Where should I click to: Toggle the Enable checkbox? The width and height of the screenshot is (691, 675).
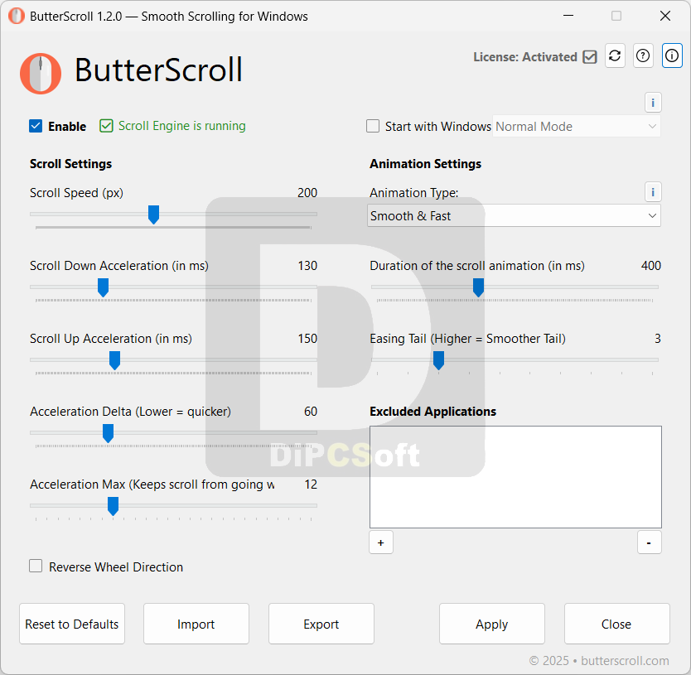pos(36,126)
